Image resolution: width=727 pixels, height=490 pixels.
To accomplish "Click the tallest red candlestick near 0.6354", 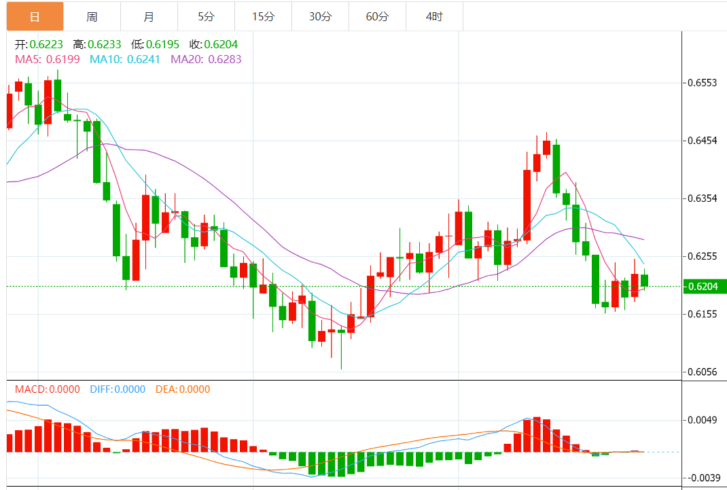I will coord(527,205).
